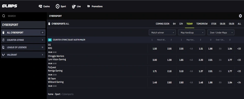Pick FlyQuest map handicap odds 3.10
The width and height of the screenshot is (244, 99).
181,71
